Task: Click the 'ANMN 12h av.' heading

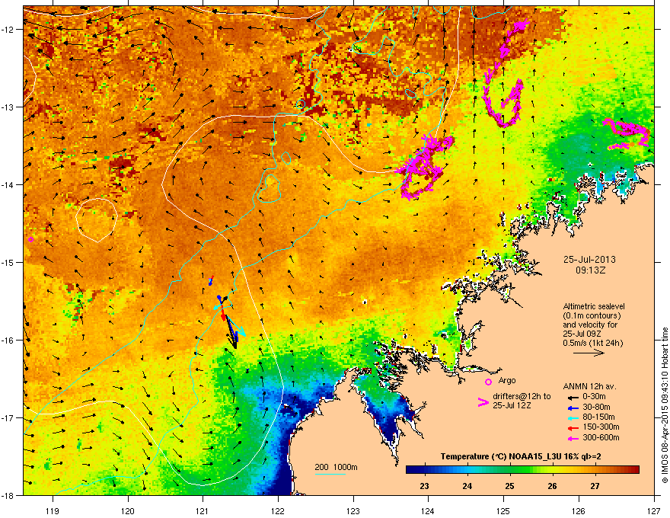Action: click(x=589, y=386)
